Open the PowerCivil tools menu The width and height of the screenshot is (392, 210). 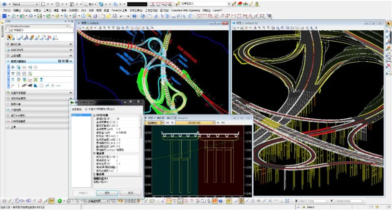coord(119,10)
